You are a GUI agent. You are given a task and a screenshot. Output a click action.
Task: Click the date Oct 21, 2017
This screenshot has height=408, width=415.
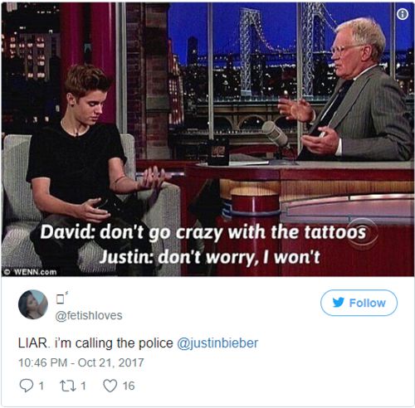pos(111,362)
